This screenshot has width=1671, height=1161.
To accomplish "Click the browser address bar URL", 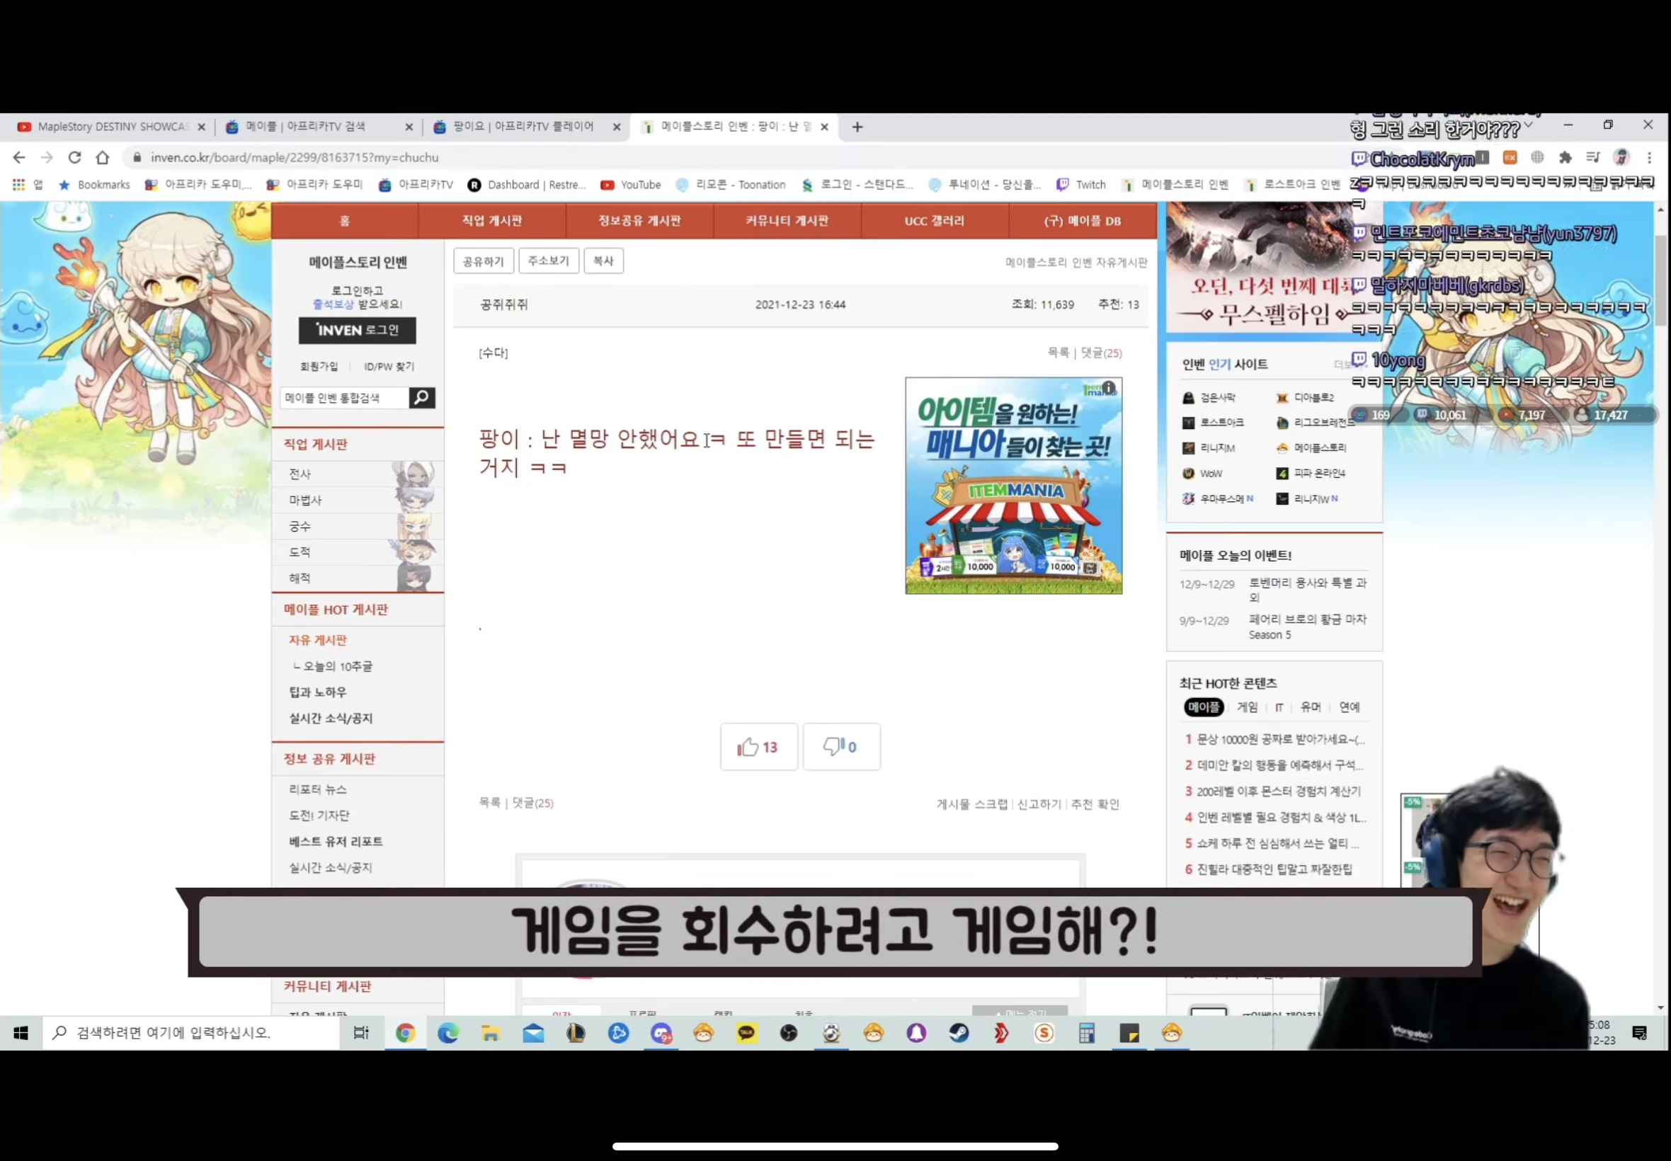I will click(295, 157).
